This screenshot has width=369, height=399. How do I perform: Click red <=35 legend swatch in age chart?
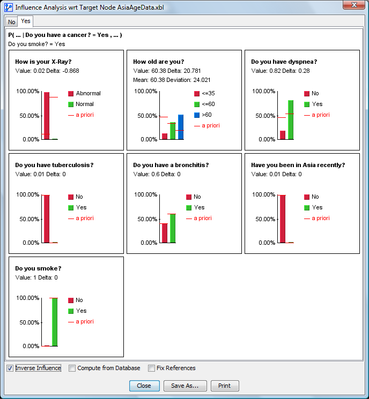(197, 93)
